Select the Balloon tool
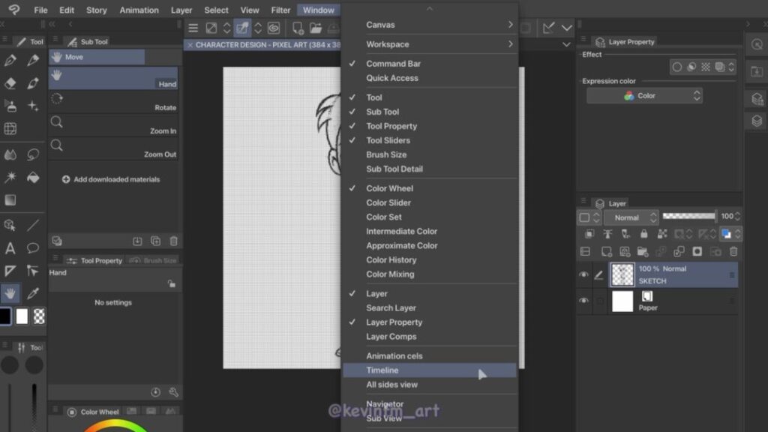768x432 pixels. 33,248
